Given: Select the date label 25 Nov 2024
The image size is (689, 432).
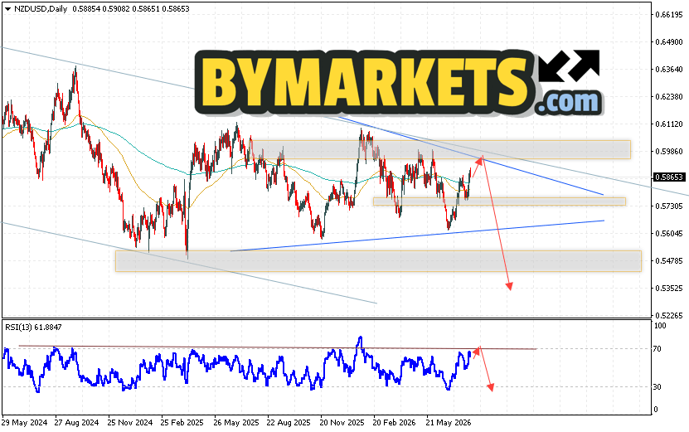Looking at the screenshot, I should click(130, 423).
